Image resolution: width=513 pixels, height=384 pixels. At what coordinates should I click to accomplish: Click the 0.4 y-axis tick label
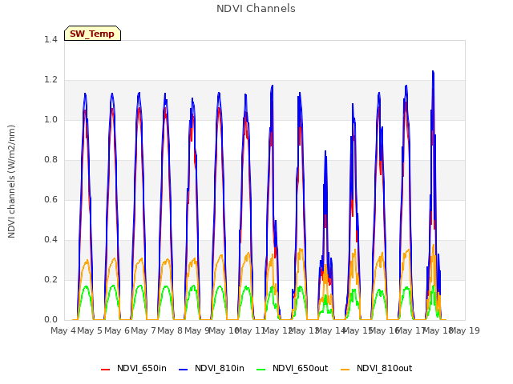tap(50, 240)
